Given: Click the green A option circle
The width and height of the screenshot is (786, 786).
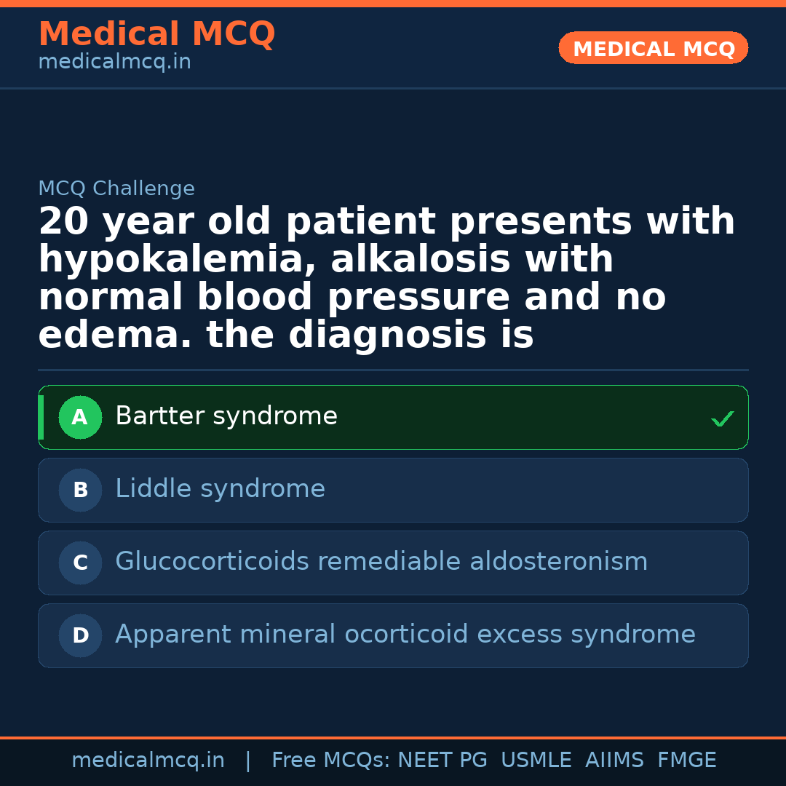Looking at the screenshot, I should pyautogui.click(x=80, y=418).
